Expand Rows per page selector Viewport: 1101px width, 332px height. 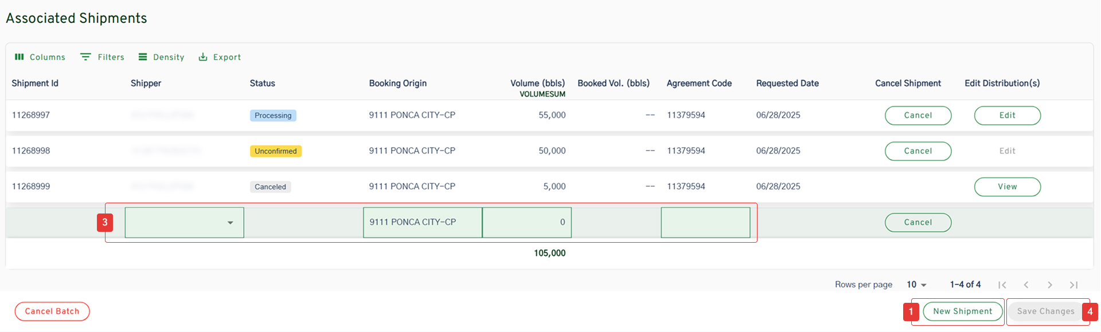click(x=916, y=284)
